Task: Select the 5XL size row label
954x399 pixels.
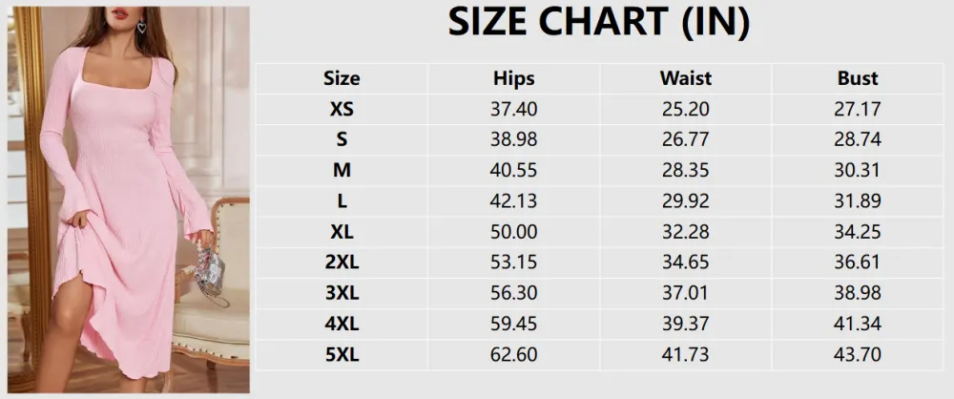Action: tap(342, 355)
